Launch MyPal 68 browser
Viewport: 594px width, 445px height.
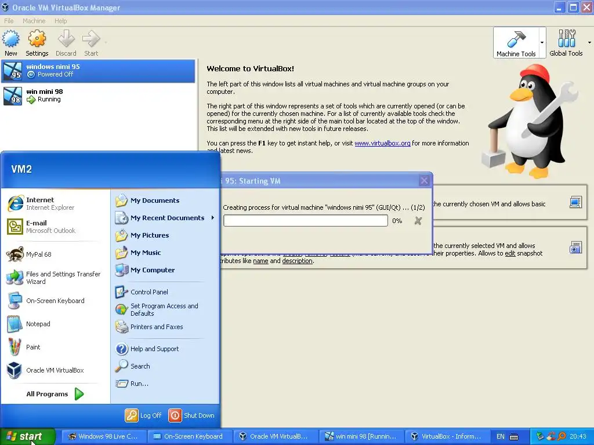tap(55, 254)
